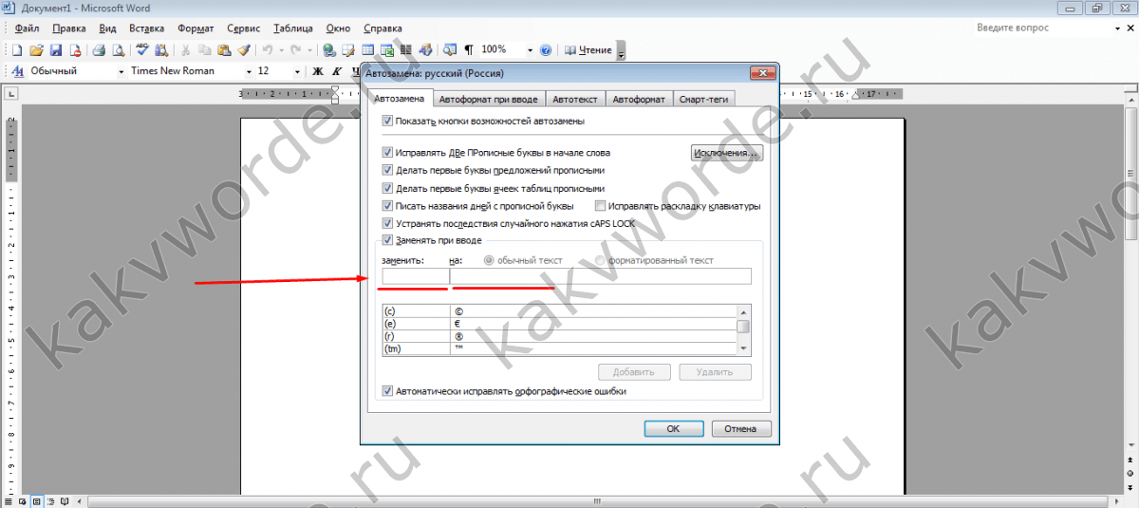Click the blue Help question mark icon

click(x=546, y=50)
